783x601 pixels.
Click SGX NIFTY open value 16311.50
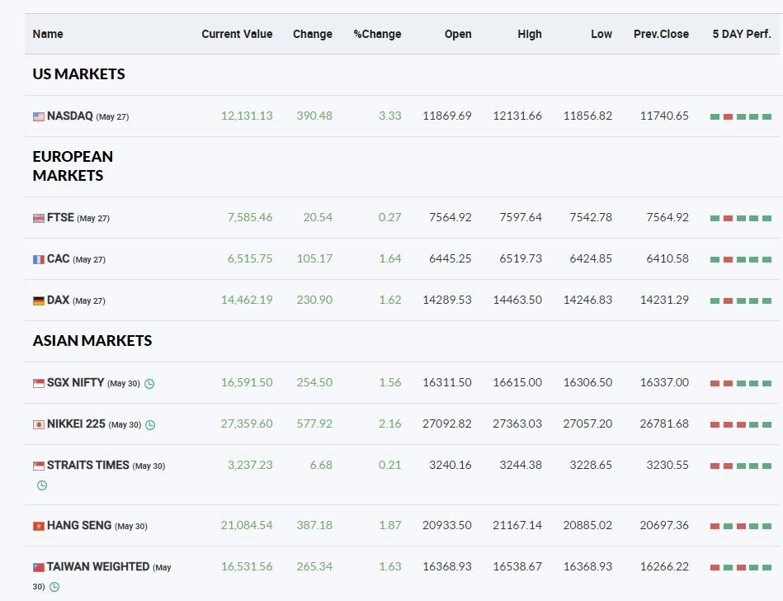pos(447,382)
